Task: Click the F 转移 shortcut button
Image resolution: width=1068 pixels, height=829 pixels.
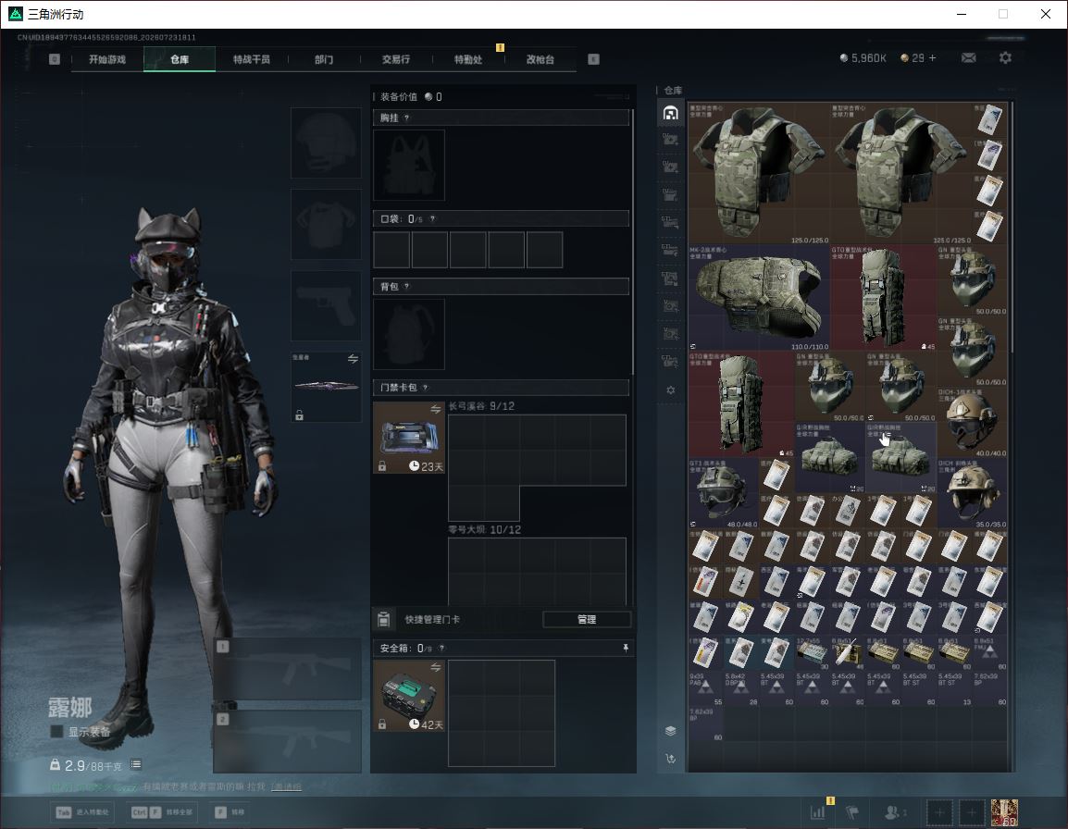Action: click(x=230, y=812)
